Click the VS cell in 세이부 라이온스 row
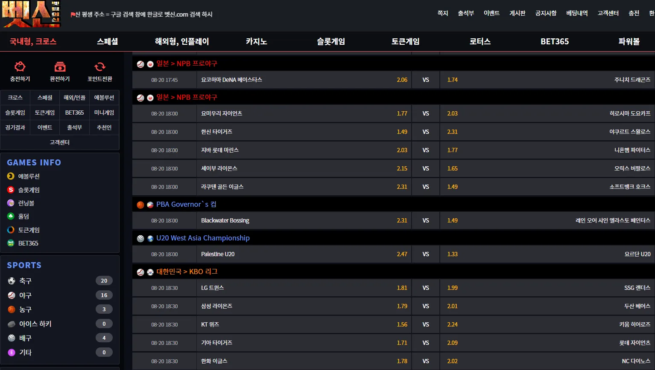 coord(426,168)
